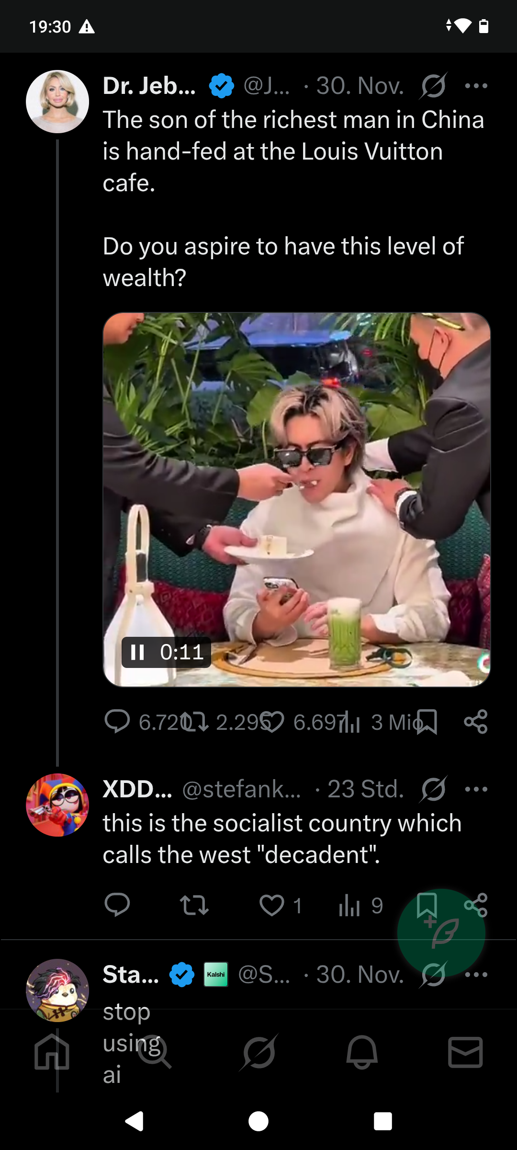Open more options on Sta's reply

tap(476, 974)
